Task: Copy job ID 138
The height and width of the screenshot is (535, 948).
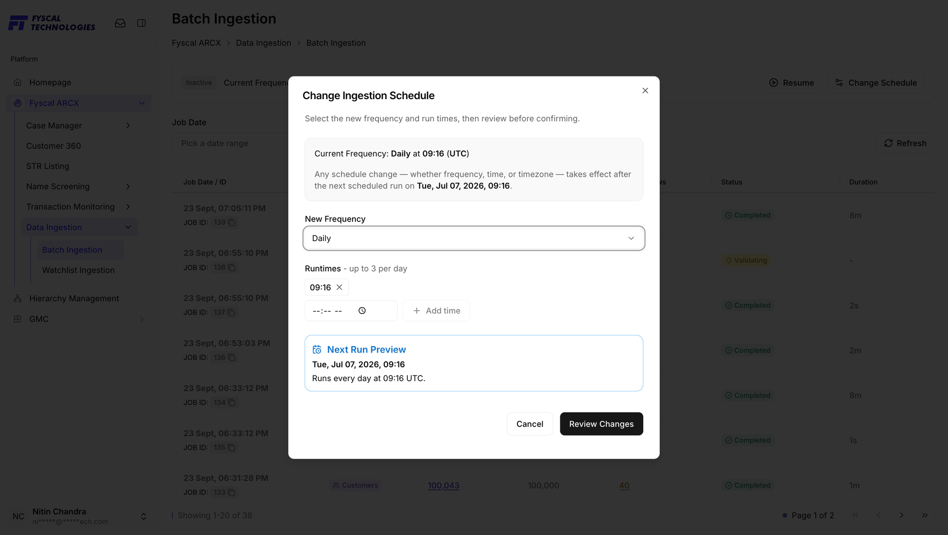Action: click(x=232, y=267)
